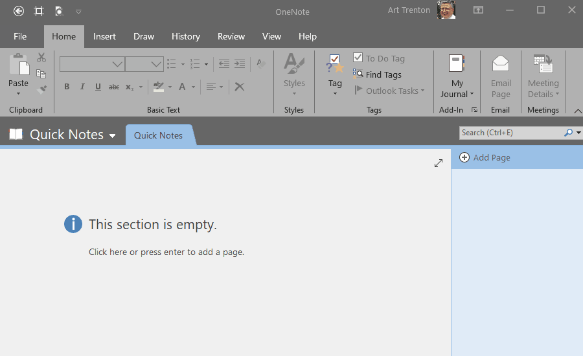The width and height of the screenshot is (583, 356).
Task: Decrease indent position
Action: (x=224, y=64)
